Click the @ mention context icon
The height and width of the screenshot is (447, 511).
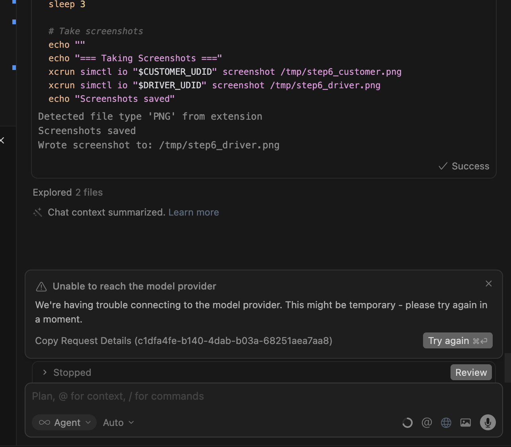[x=427, y=423]
